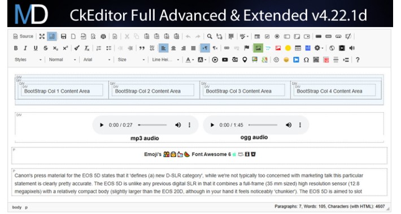Select the p path element

[26, 207]
